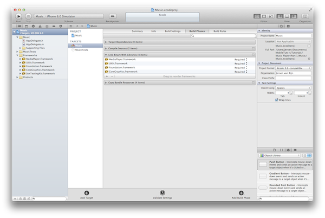The width and height of the screenshot is (325, 218).
Task: Expand the Products folder
Action: (17, 77)
